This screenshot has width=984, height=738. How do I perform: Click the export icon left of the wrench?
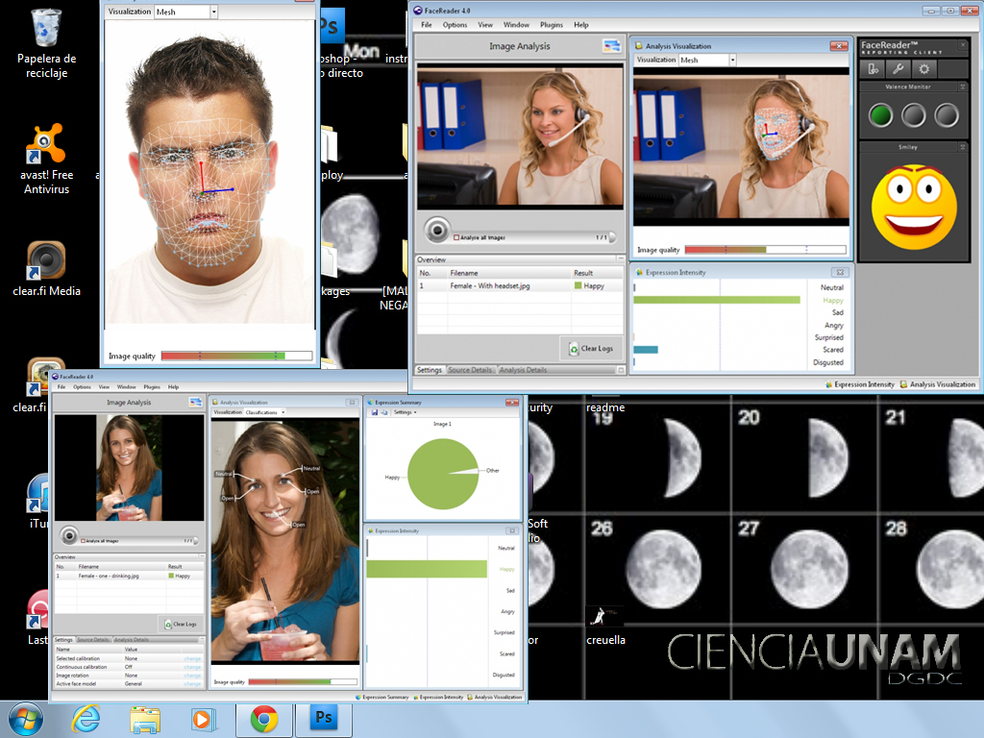(873, 68)
